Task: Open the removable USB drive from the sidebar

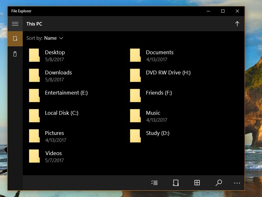Action: click(x=15, y=54)
